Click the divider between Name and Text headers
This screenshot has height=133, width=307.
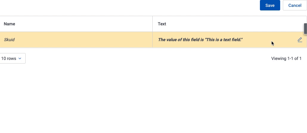(x=152, y=24)
